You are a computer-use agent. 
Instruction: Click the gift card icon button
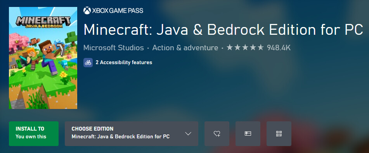point(248,134)
